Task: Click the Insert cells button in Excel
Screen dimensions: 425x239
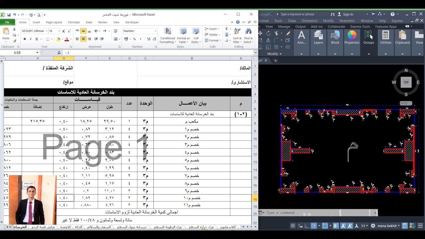Action: 212,29
